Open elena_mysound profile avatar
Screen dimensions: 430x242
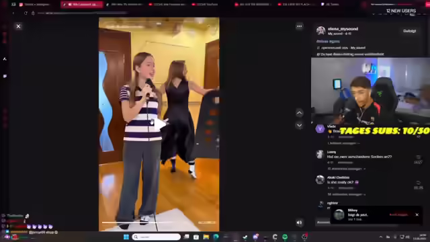tap(320, 30)
